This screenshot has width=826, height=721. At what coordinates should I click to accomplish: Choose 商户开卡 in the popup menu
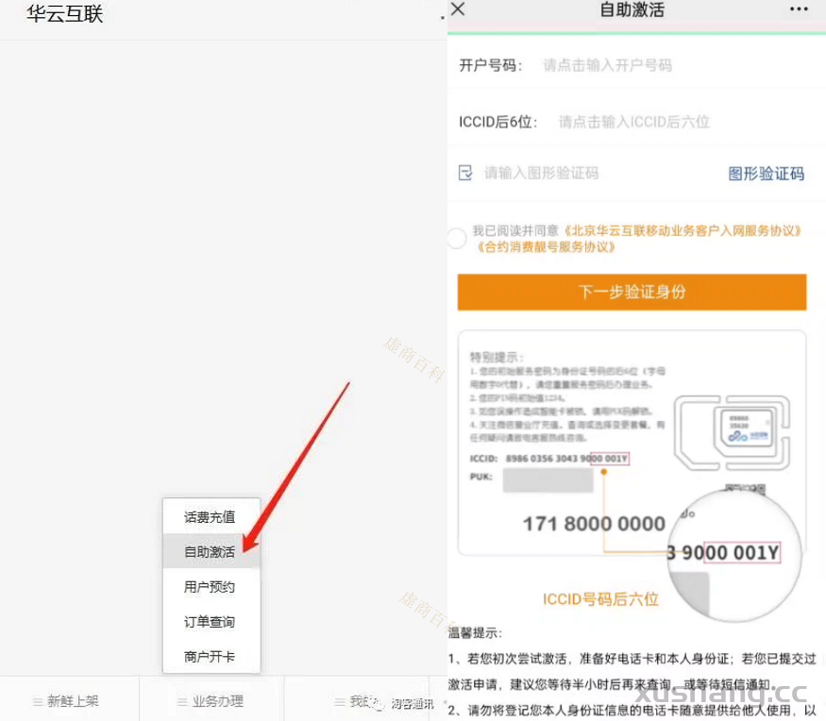click(210, 657)
